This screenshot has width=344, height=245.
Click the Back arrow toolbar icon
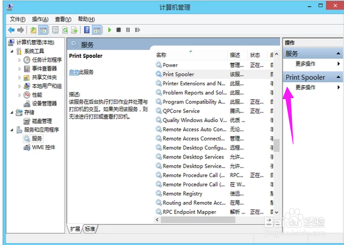point(11,30)
